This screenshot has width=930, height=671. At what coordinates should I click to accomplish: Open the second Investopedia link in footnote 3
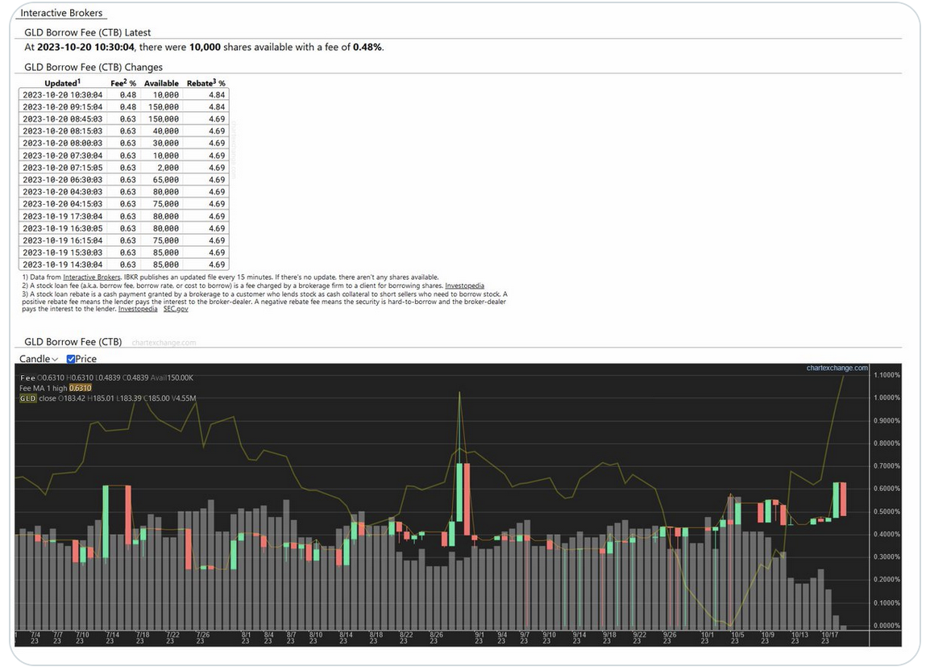(x=138, y=309)
